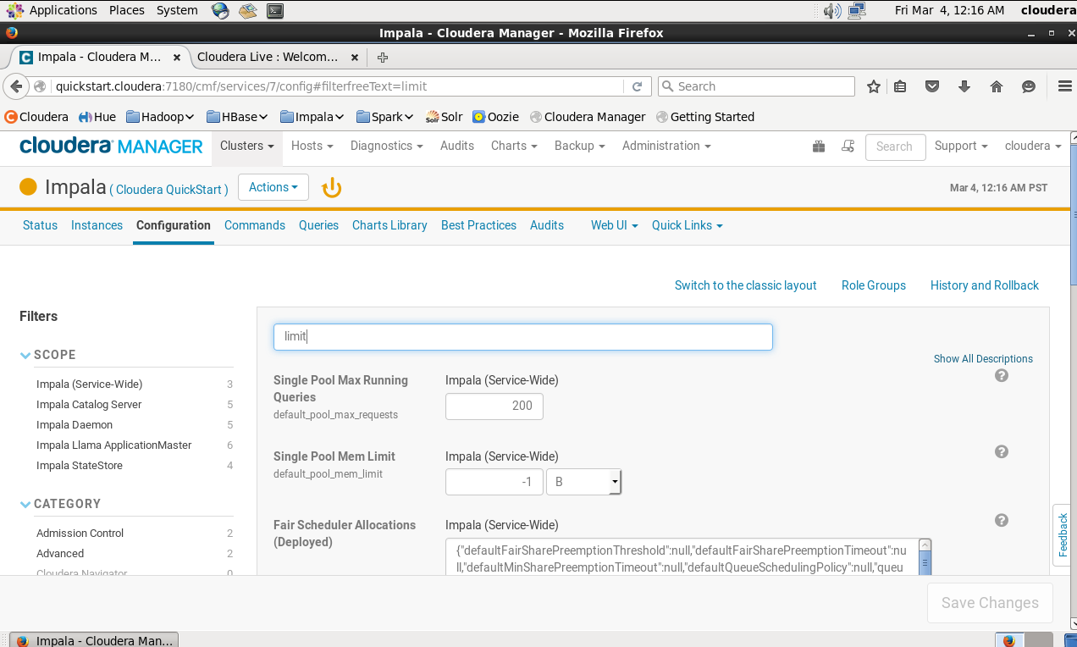This screenshot has height=647, width=1077.
Task: Click the network connection tray icon
Action: click(857, 10)
